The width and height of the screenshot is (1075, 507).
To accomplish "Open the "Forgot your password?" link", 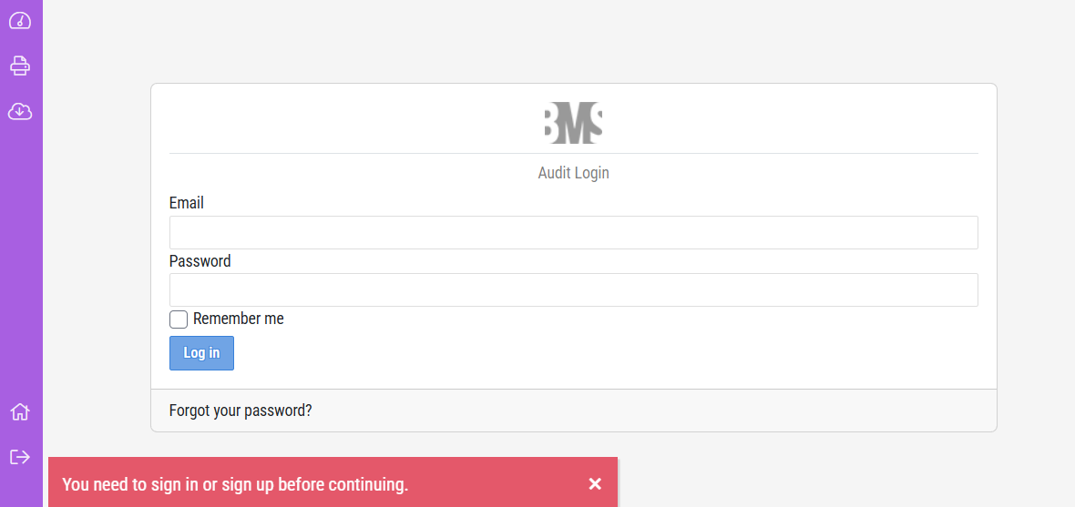I will pos(241,411).
